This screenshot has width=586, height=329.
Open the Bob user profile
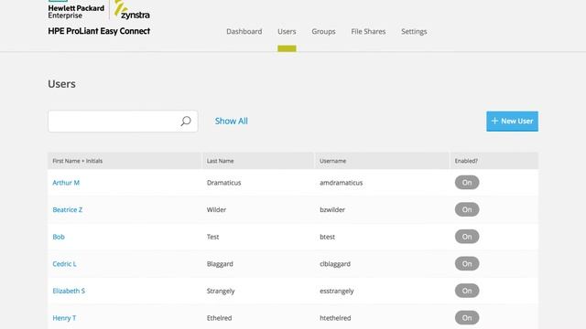[59, 237]
